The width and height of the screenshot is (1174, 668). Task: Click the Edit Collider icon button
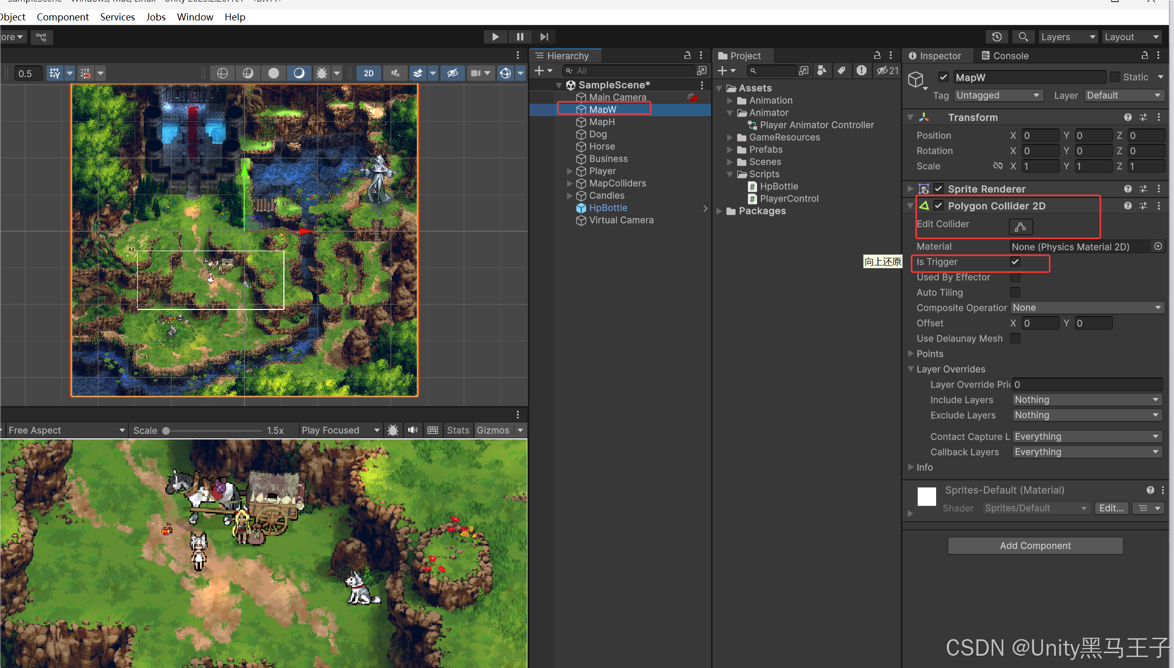coord(1020,227)
